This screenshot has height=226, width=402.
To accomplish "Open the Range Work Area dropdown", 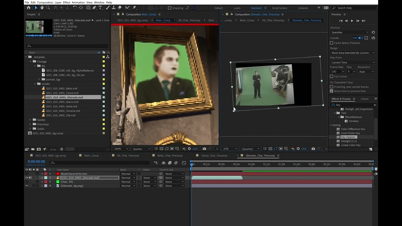I will pos(353,53).
